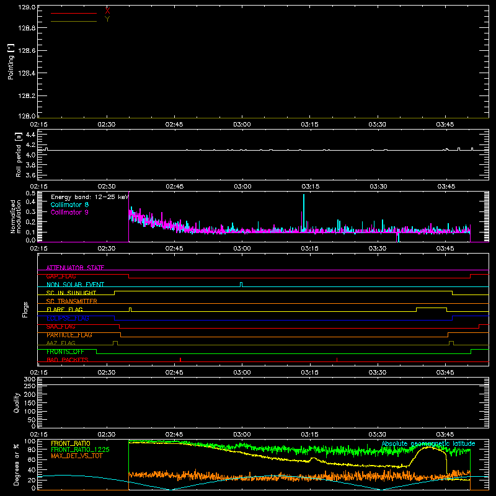Click 03:45 time label under Flags plot

click(445, 373)
